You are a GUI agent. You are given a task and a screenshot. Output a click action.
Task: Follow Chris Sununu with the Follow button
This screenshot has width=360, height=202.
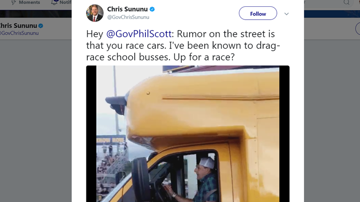(x=258, y=13)
